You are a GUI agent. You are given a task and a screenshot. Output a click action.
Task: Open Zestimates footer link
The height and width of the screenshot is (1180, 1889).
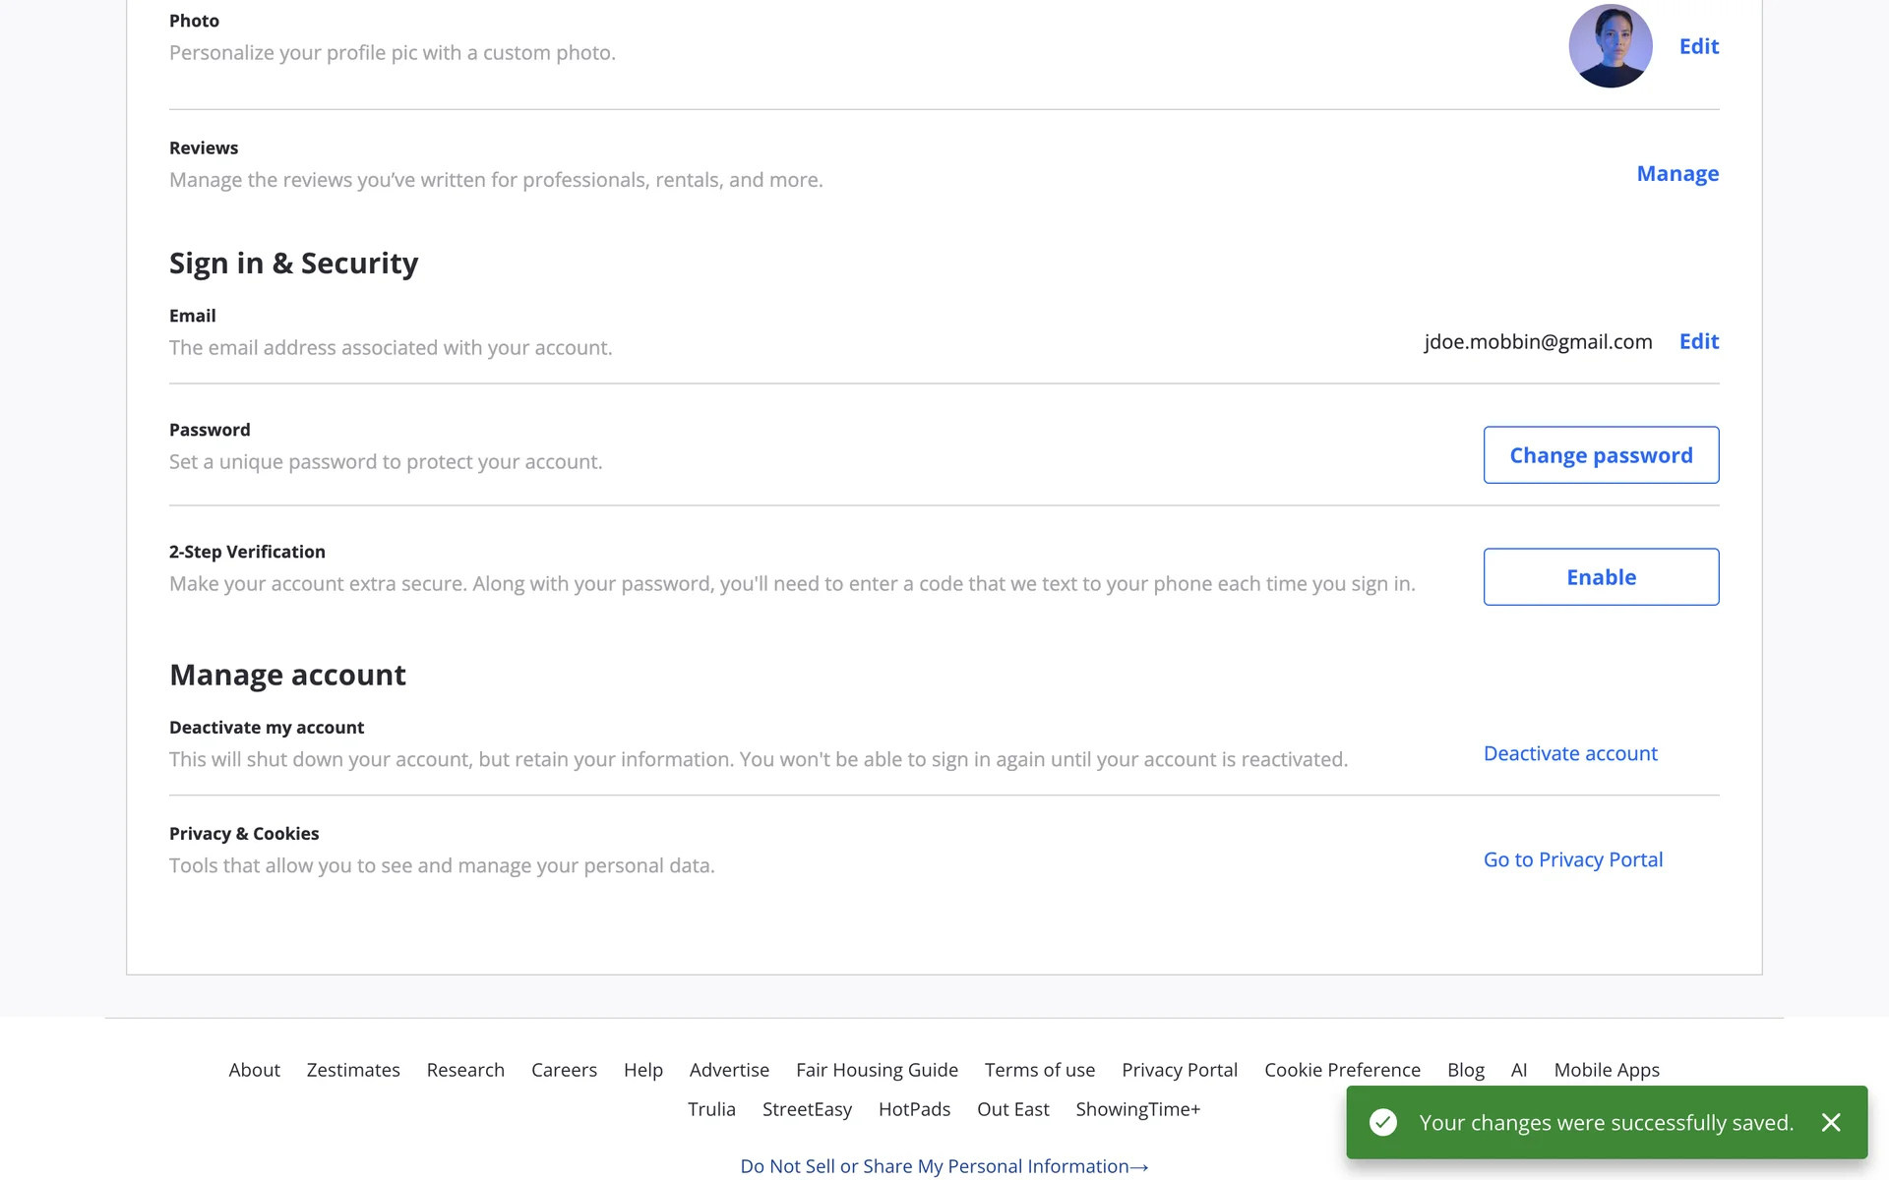pyautogui.click(x=353, y=1070)
